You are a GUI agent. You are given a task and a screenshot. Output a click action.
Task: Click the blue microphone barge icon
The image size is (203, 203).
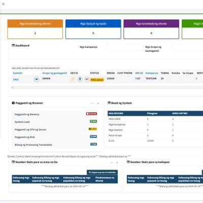80,79
